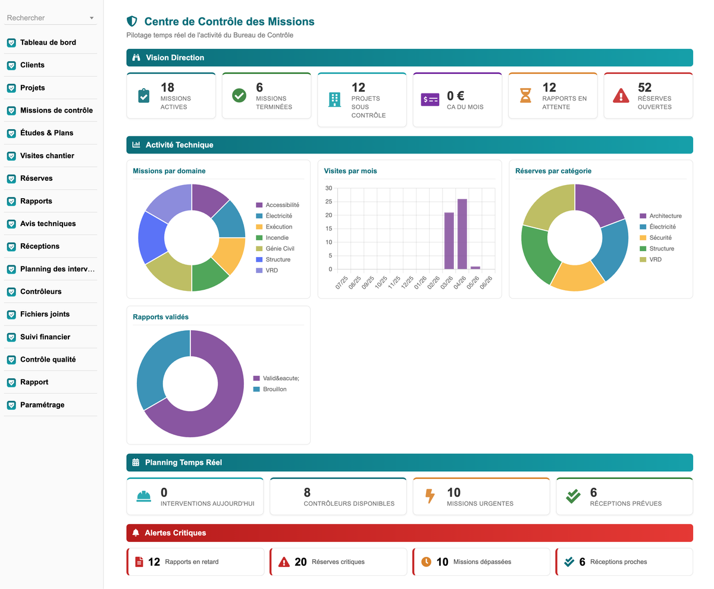Viewport: 714px width, 589px height.
Task: Toggle VRD legend in Missions par domaine
Action: [267, 270]
